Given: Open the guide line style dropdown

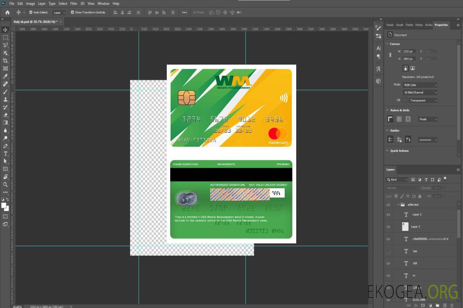Looking at the screenshot, I should coord(427,140).
